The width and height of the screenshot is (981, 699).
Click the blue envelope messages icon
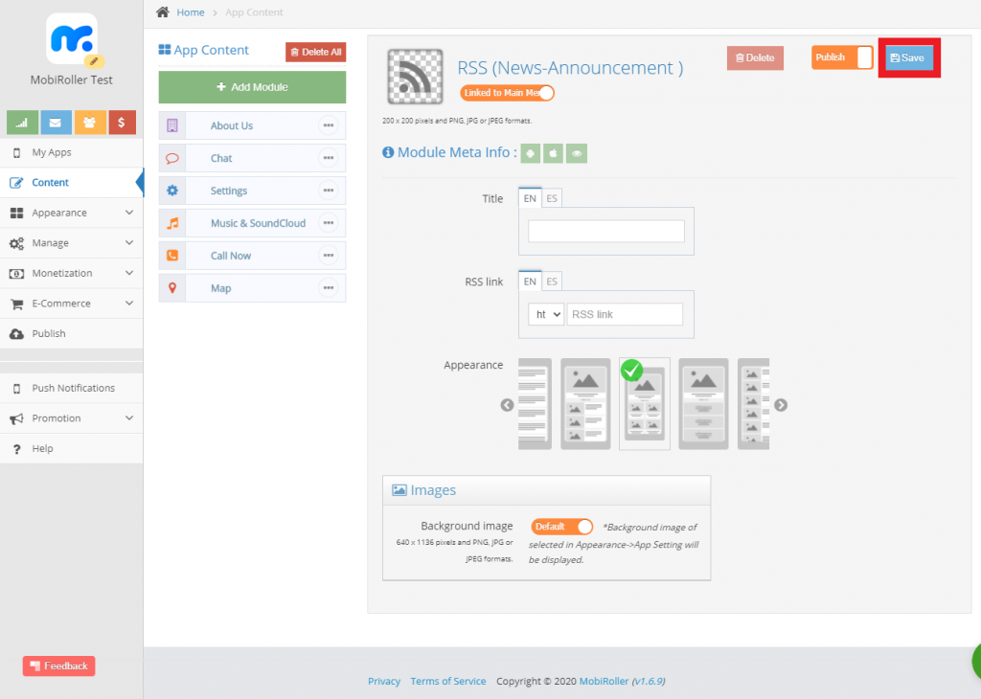[55, 123]
